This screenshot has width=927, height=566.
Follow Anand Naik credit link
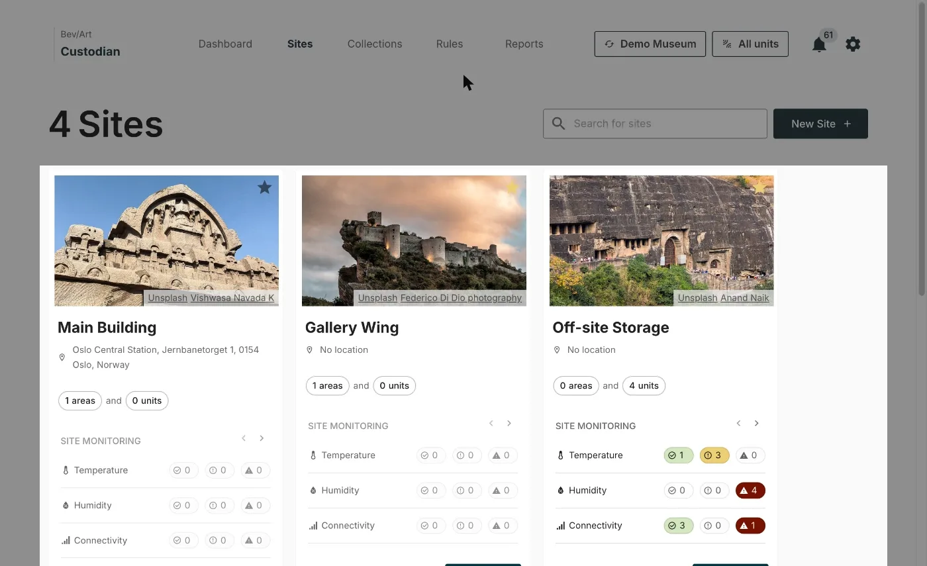click(745, 298)
